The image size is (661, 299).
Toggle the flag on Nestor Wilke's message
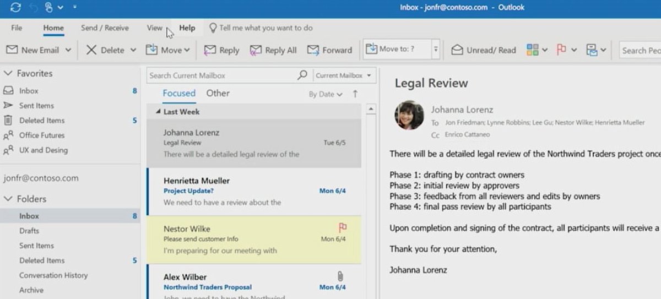click(342, 227)
